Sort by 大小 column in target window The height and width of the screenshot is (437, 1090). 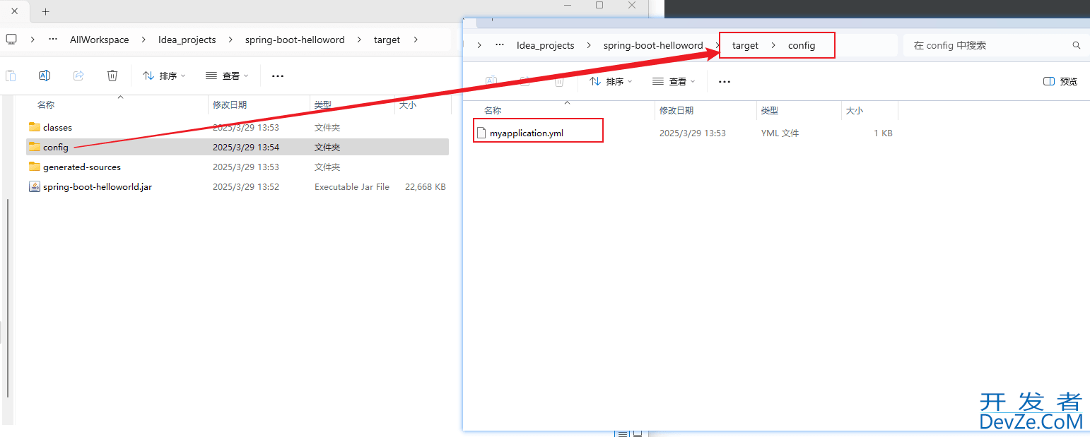coord(408,104)
